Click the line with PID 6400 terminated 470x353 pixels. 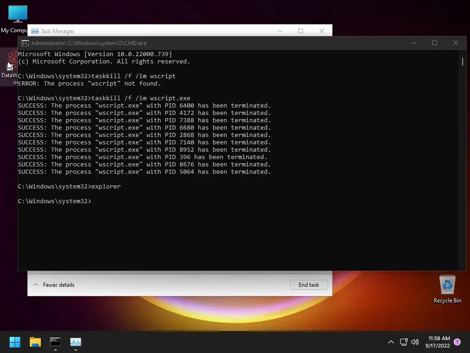point(144,106)
